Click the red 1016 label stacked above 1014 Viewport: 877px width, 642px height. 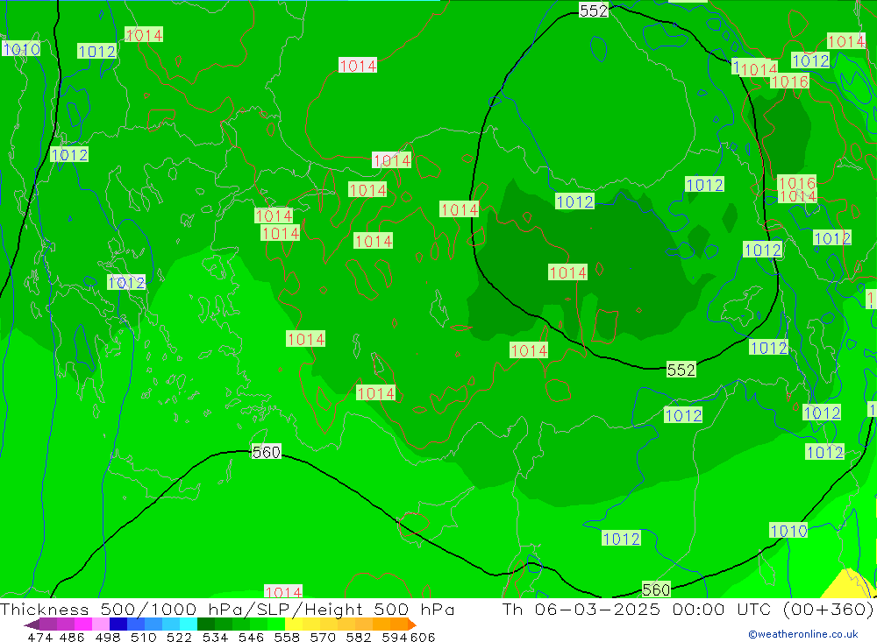[x=797, y=183]
